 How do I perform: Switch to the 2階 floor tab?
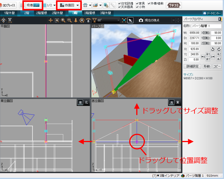point(27,13)
